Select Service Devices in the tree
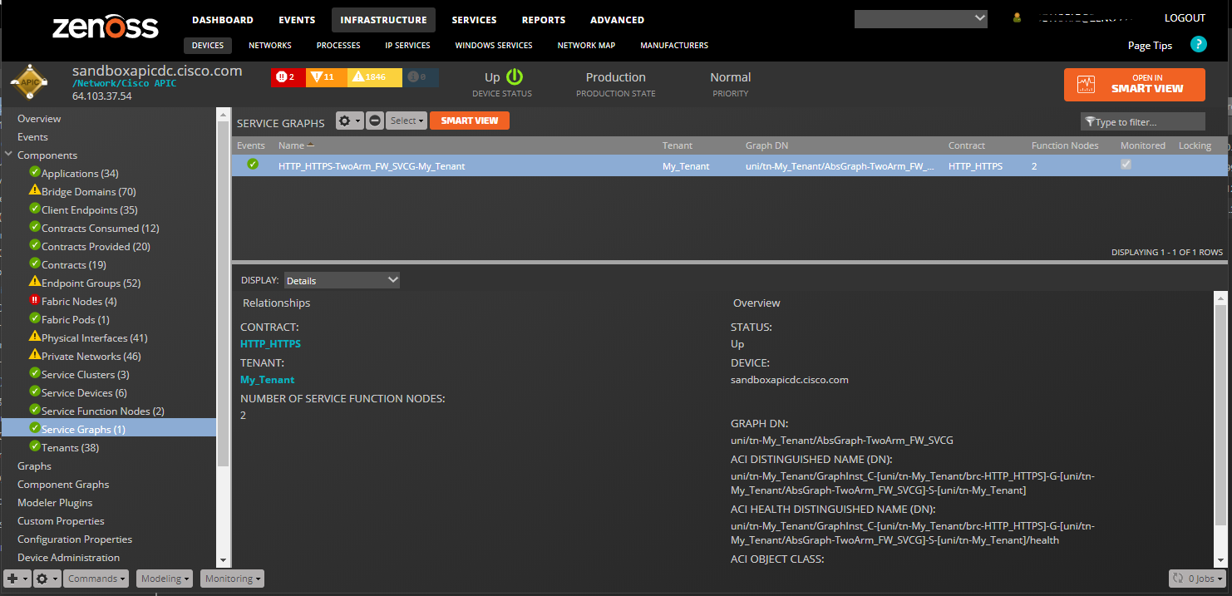This screenshot has width=1232, height=596. point(84,392)
